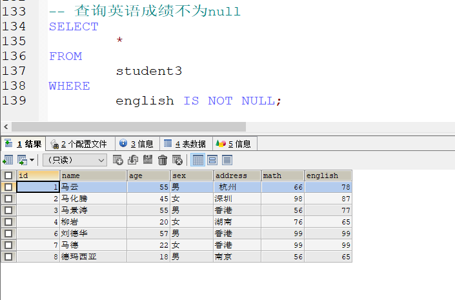Image resolution: width=455 pixels, height=300 pixels.
Task: Select the address cell 杭州
Action: click(x=238, y=187)
